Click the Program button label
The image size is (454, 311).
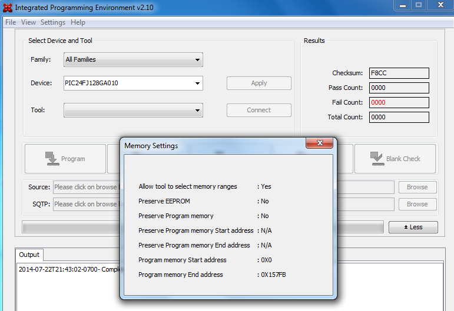73,159
